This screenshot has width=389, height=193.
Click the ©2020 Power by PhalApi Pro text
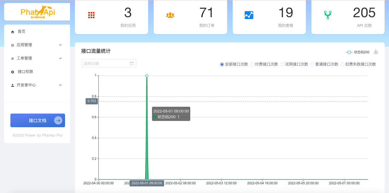37,135
